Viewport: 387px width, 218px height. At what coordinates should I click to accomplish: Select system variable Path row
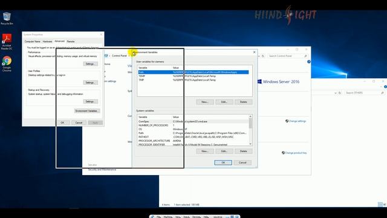[193, 133]
